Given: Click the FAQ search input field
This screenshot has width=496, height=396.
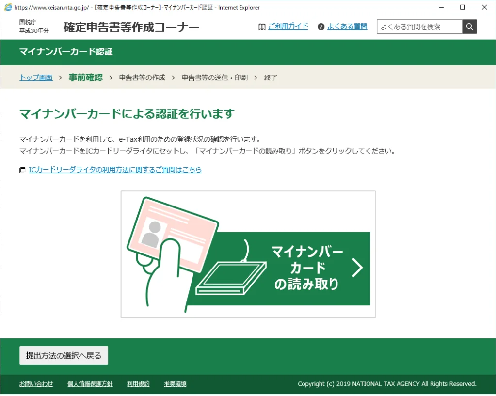Looking at the screenshot, I should click(419, 27).
